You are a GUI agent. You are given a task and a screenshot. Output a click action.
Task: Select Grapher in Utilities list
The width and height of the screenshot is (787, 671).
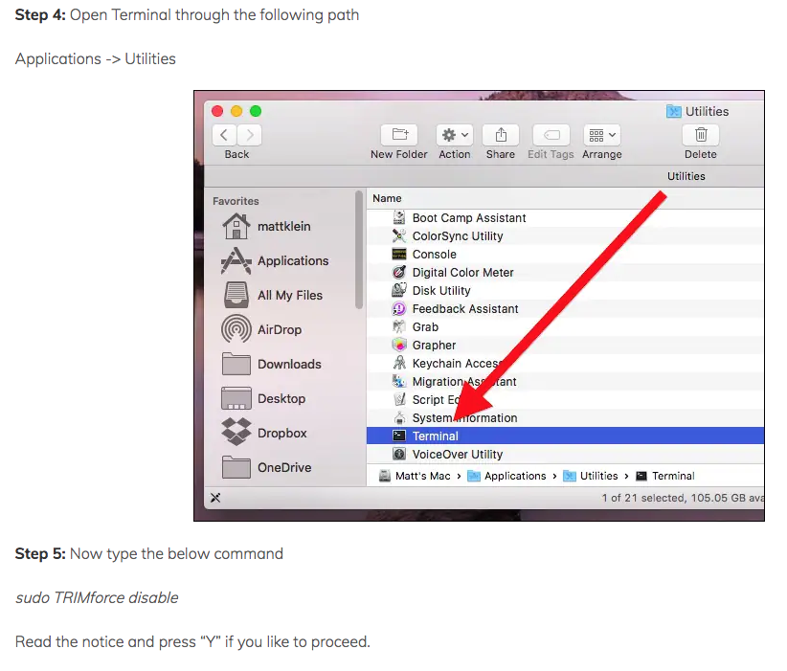(565, 346)
